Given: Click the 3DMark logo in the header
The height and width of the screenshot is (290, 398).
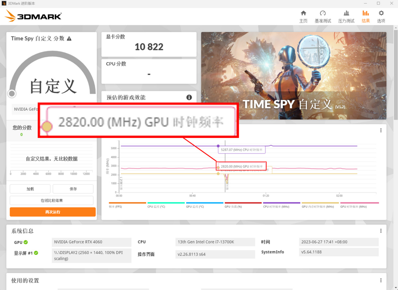Looking at the screenshot, I should pyautogui.click(x=33, y=16).
